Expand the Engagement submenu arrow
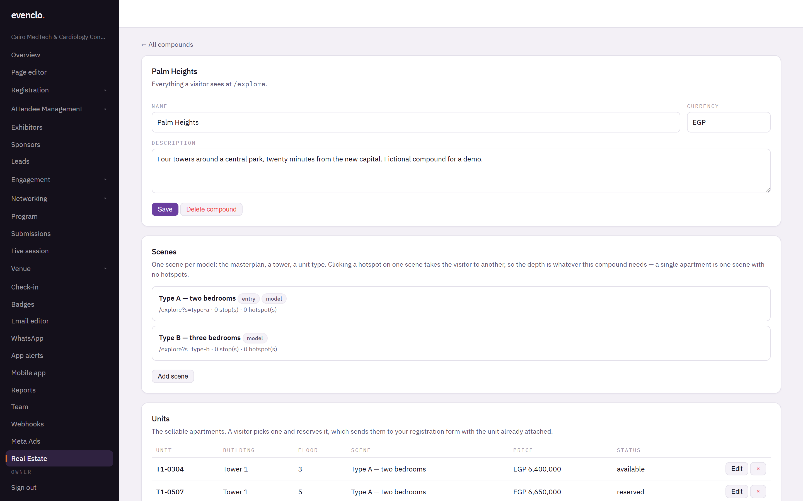 pyautogui.click(x=105, y=180)
